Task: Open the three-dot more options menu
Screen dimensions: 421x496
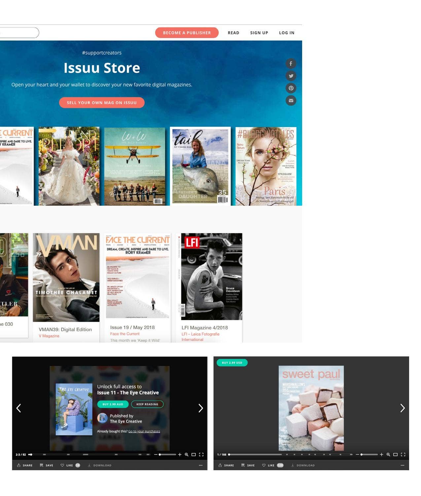Action: [x=201, y=465]
